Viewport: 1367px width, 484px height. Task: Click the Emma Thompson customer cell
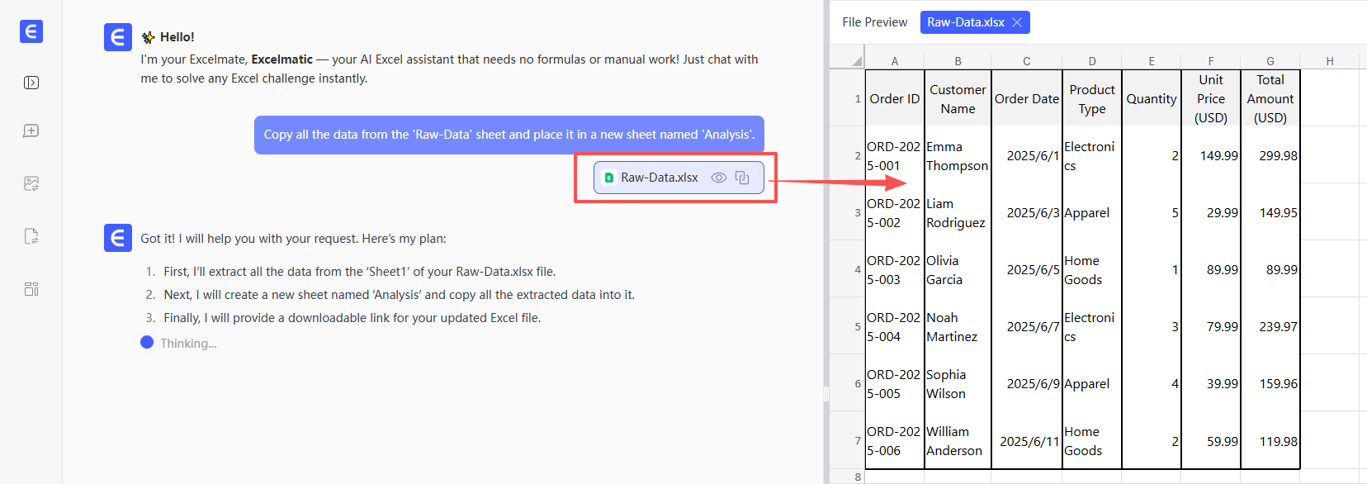point(957,156)
